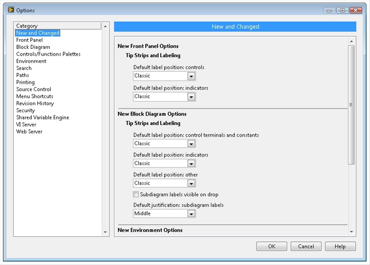370x265 pixels.
Task: Click options panel scroll down arrow
Action: (351, 232)
